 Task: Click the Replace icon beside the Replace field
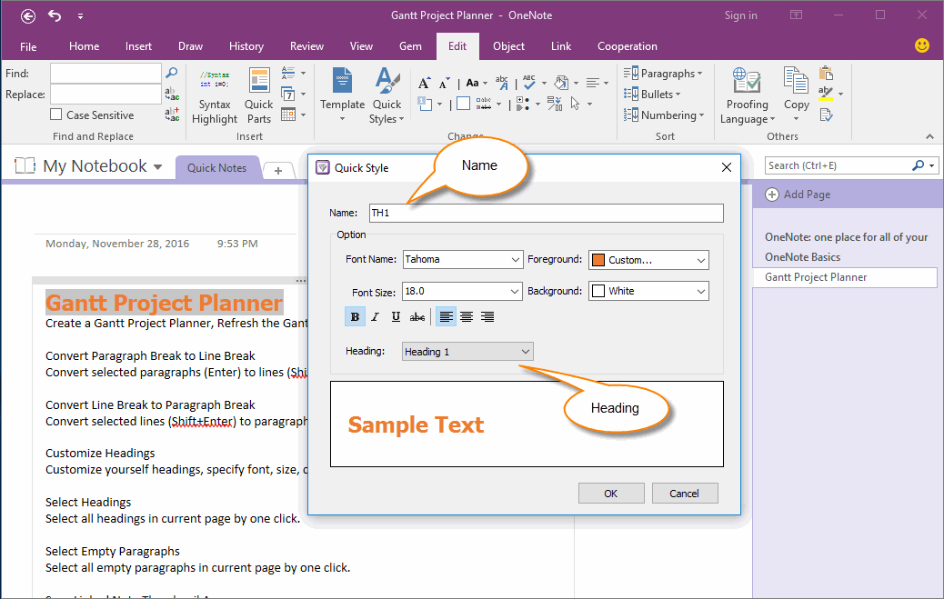point(172,94)
